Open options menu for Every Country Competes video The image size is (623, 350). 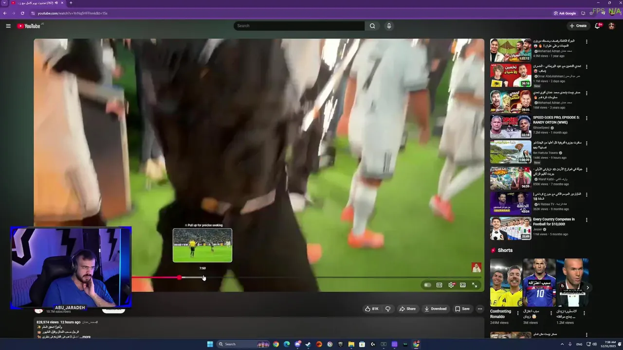(x=586, y=220)
